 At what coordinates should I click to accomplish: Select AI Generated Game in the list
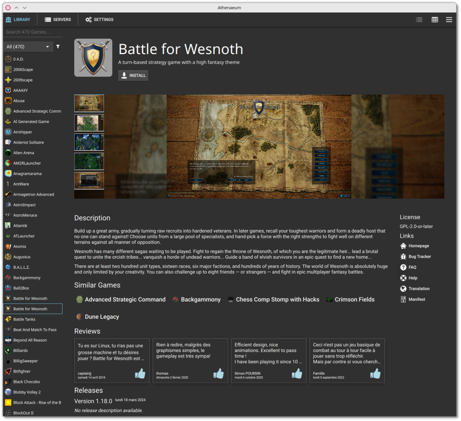(x=32, y=122)
